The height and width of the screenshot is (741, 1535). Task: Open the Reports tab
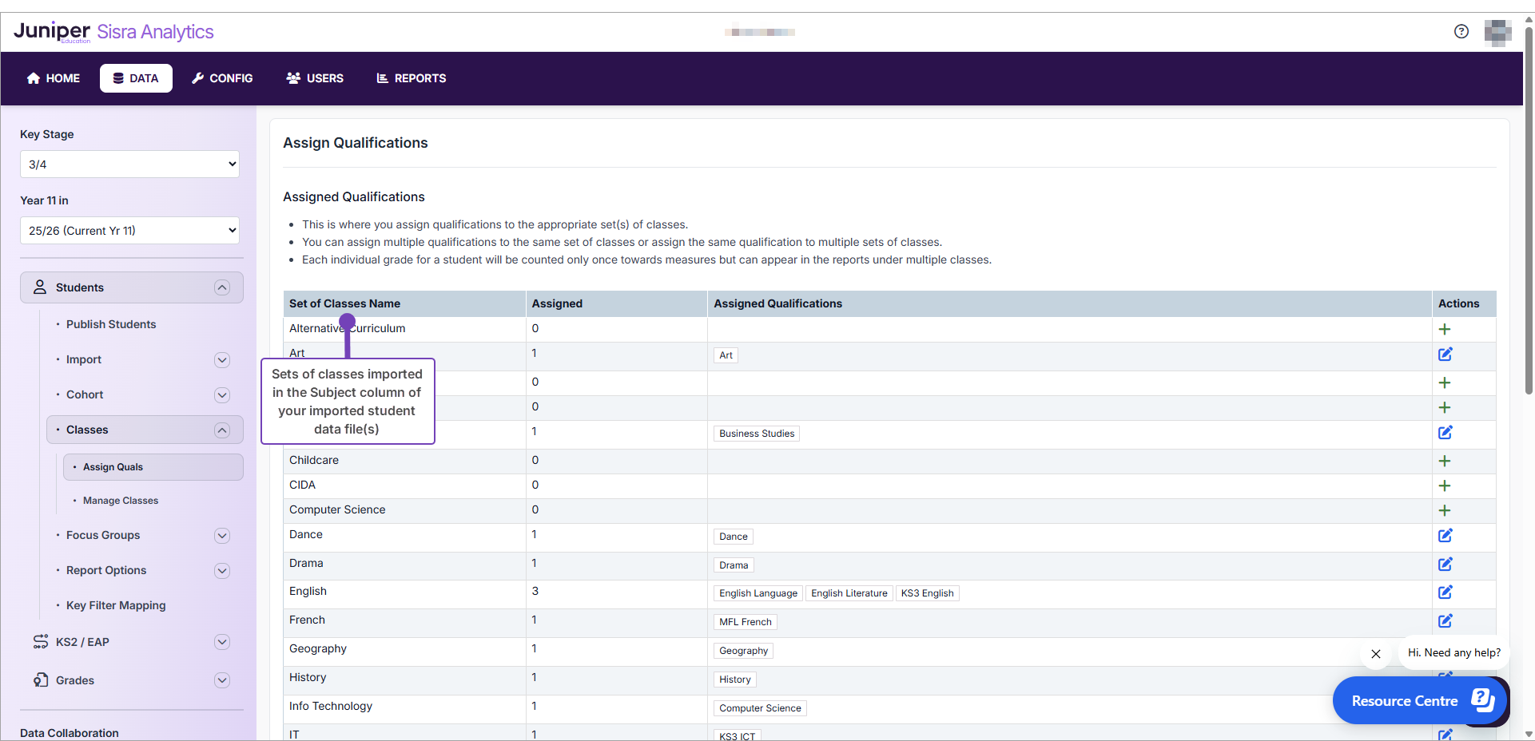[x=412, y=78]
